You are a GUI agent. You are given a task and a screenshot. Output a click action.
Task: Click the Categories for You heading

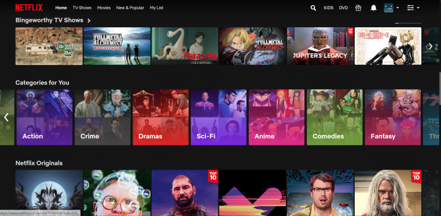pyautogui.click(x=42, y=83)
